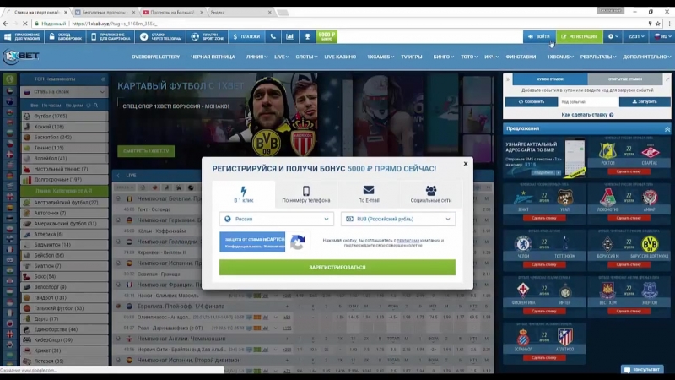The width and height of the screenshot is (675, 380).
Task: Click the Сохранить coupon button
Action: click(532, 102)
